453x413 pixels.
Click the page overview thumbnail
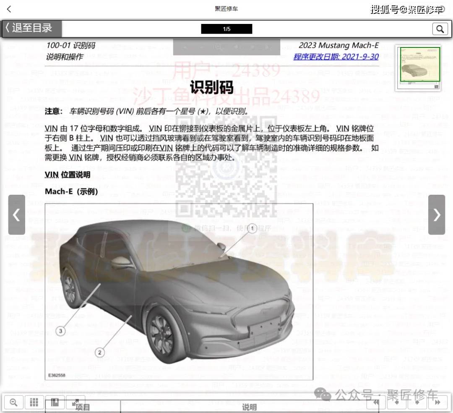pyautogui.click(x=418, y=68)
